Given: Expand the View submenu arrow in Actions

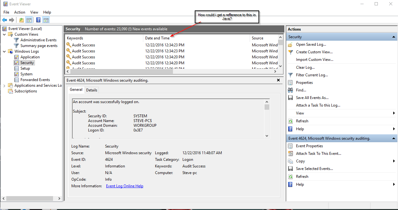Looking at the screenshot, I should [x=394, y=113].
